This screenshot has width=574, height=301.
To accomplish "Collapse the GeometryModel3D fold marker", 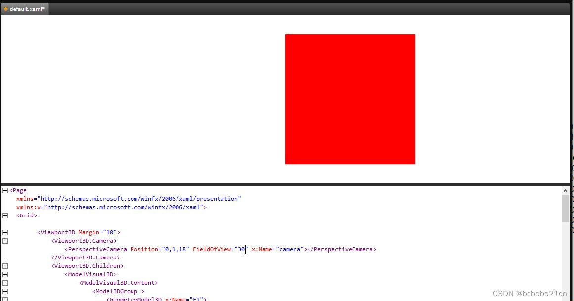I will coord(4,299).
